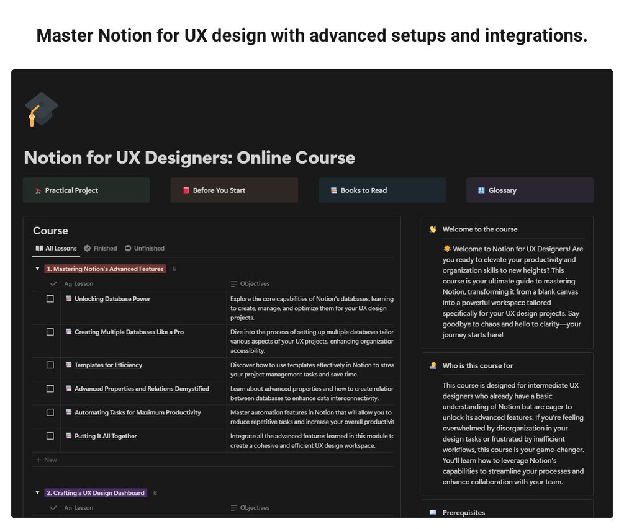
Task: Check the Automating Tasks for Maximum Productivity checkbox
Action: point(50,412)
